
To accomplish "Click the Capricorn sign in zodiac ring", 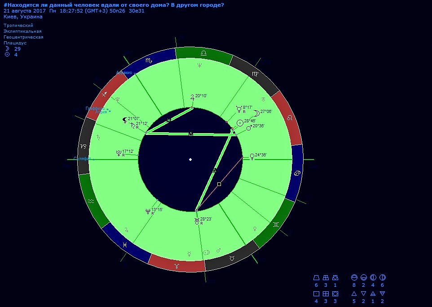I will [83, 146].
